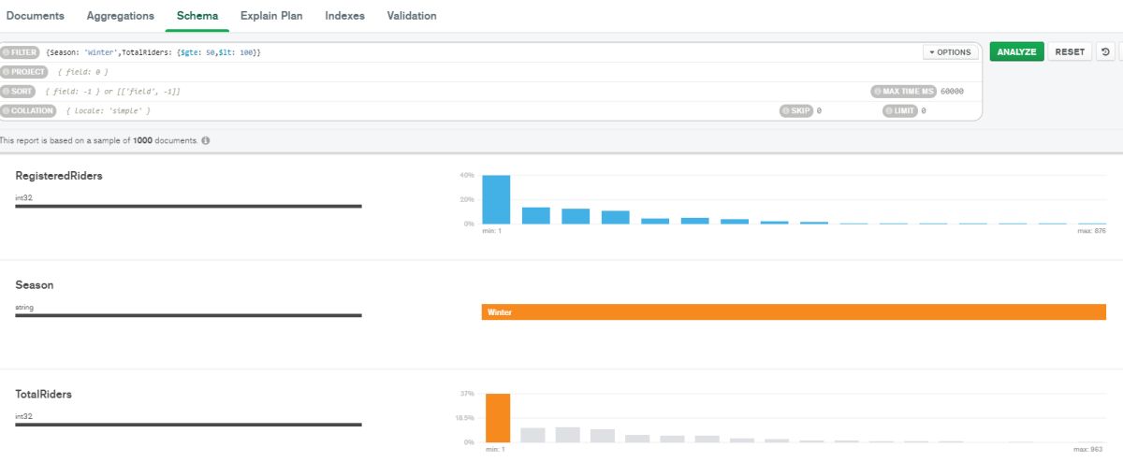
Task: Click the LIMIT label badge
Action: coord(900,110)
